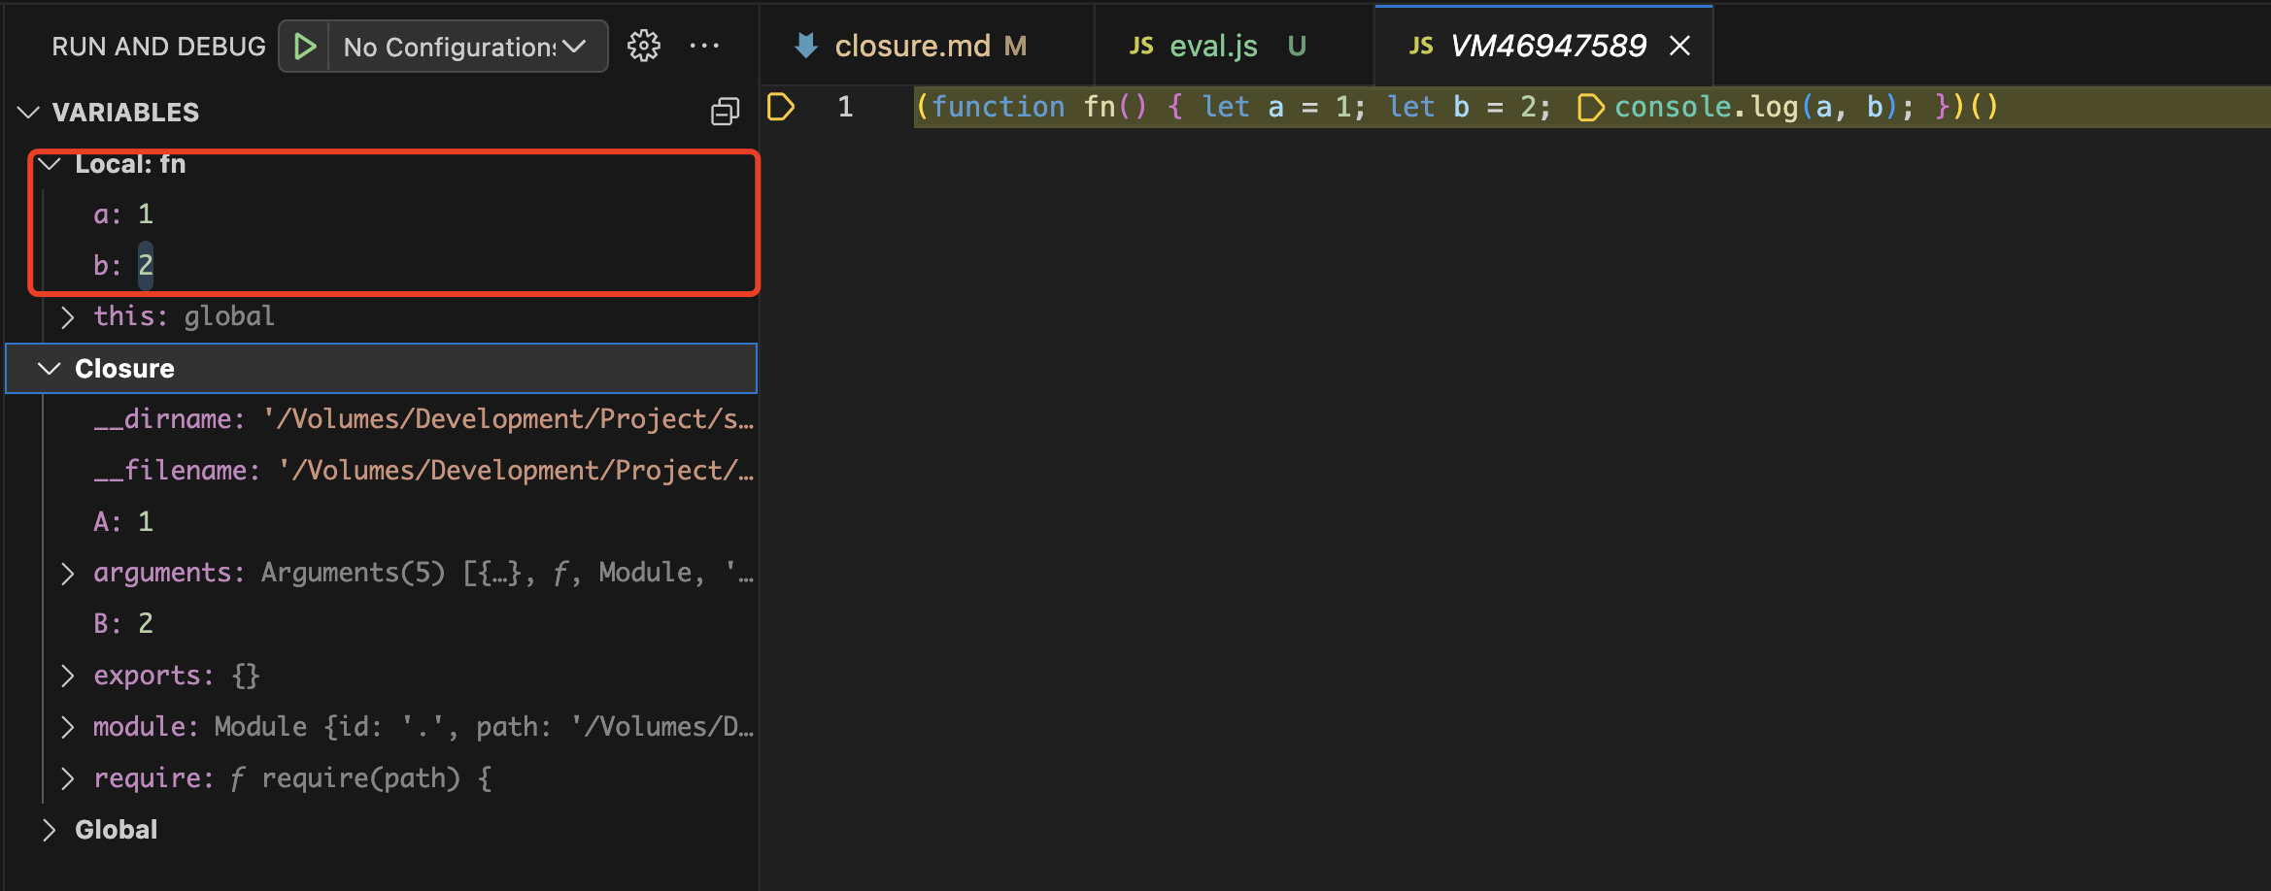Expand the arguments variable
Viewport: 2271px width, 891px height.
67,574
